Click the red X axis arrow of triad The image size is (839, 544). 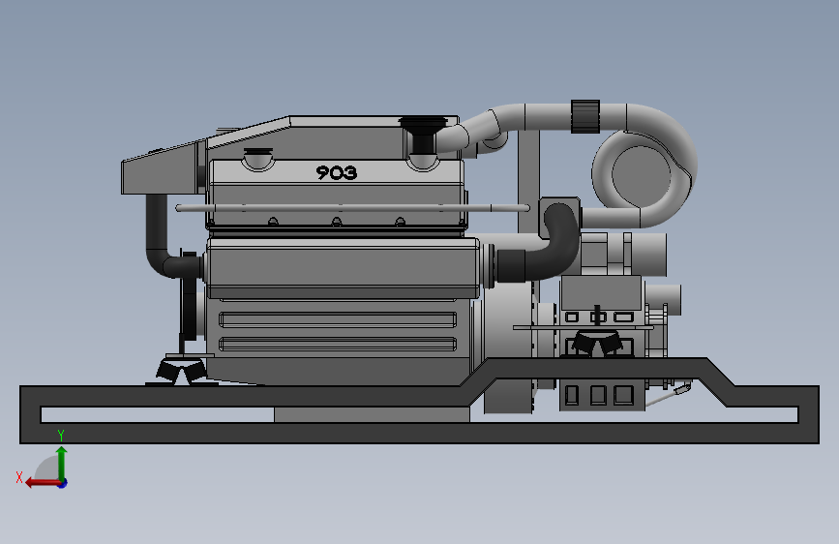click(42, 482)
